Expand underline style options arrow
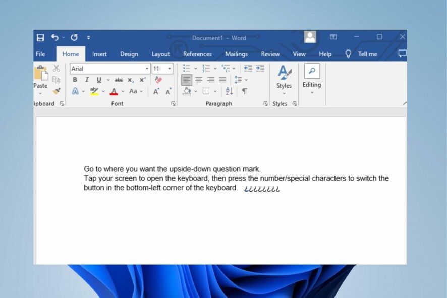Screen dimensions: 447x298 tap(108, 80)
